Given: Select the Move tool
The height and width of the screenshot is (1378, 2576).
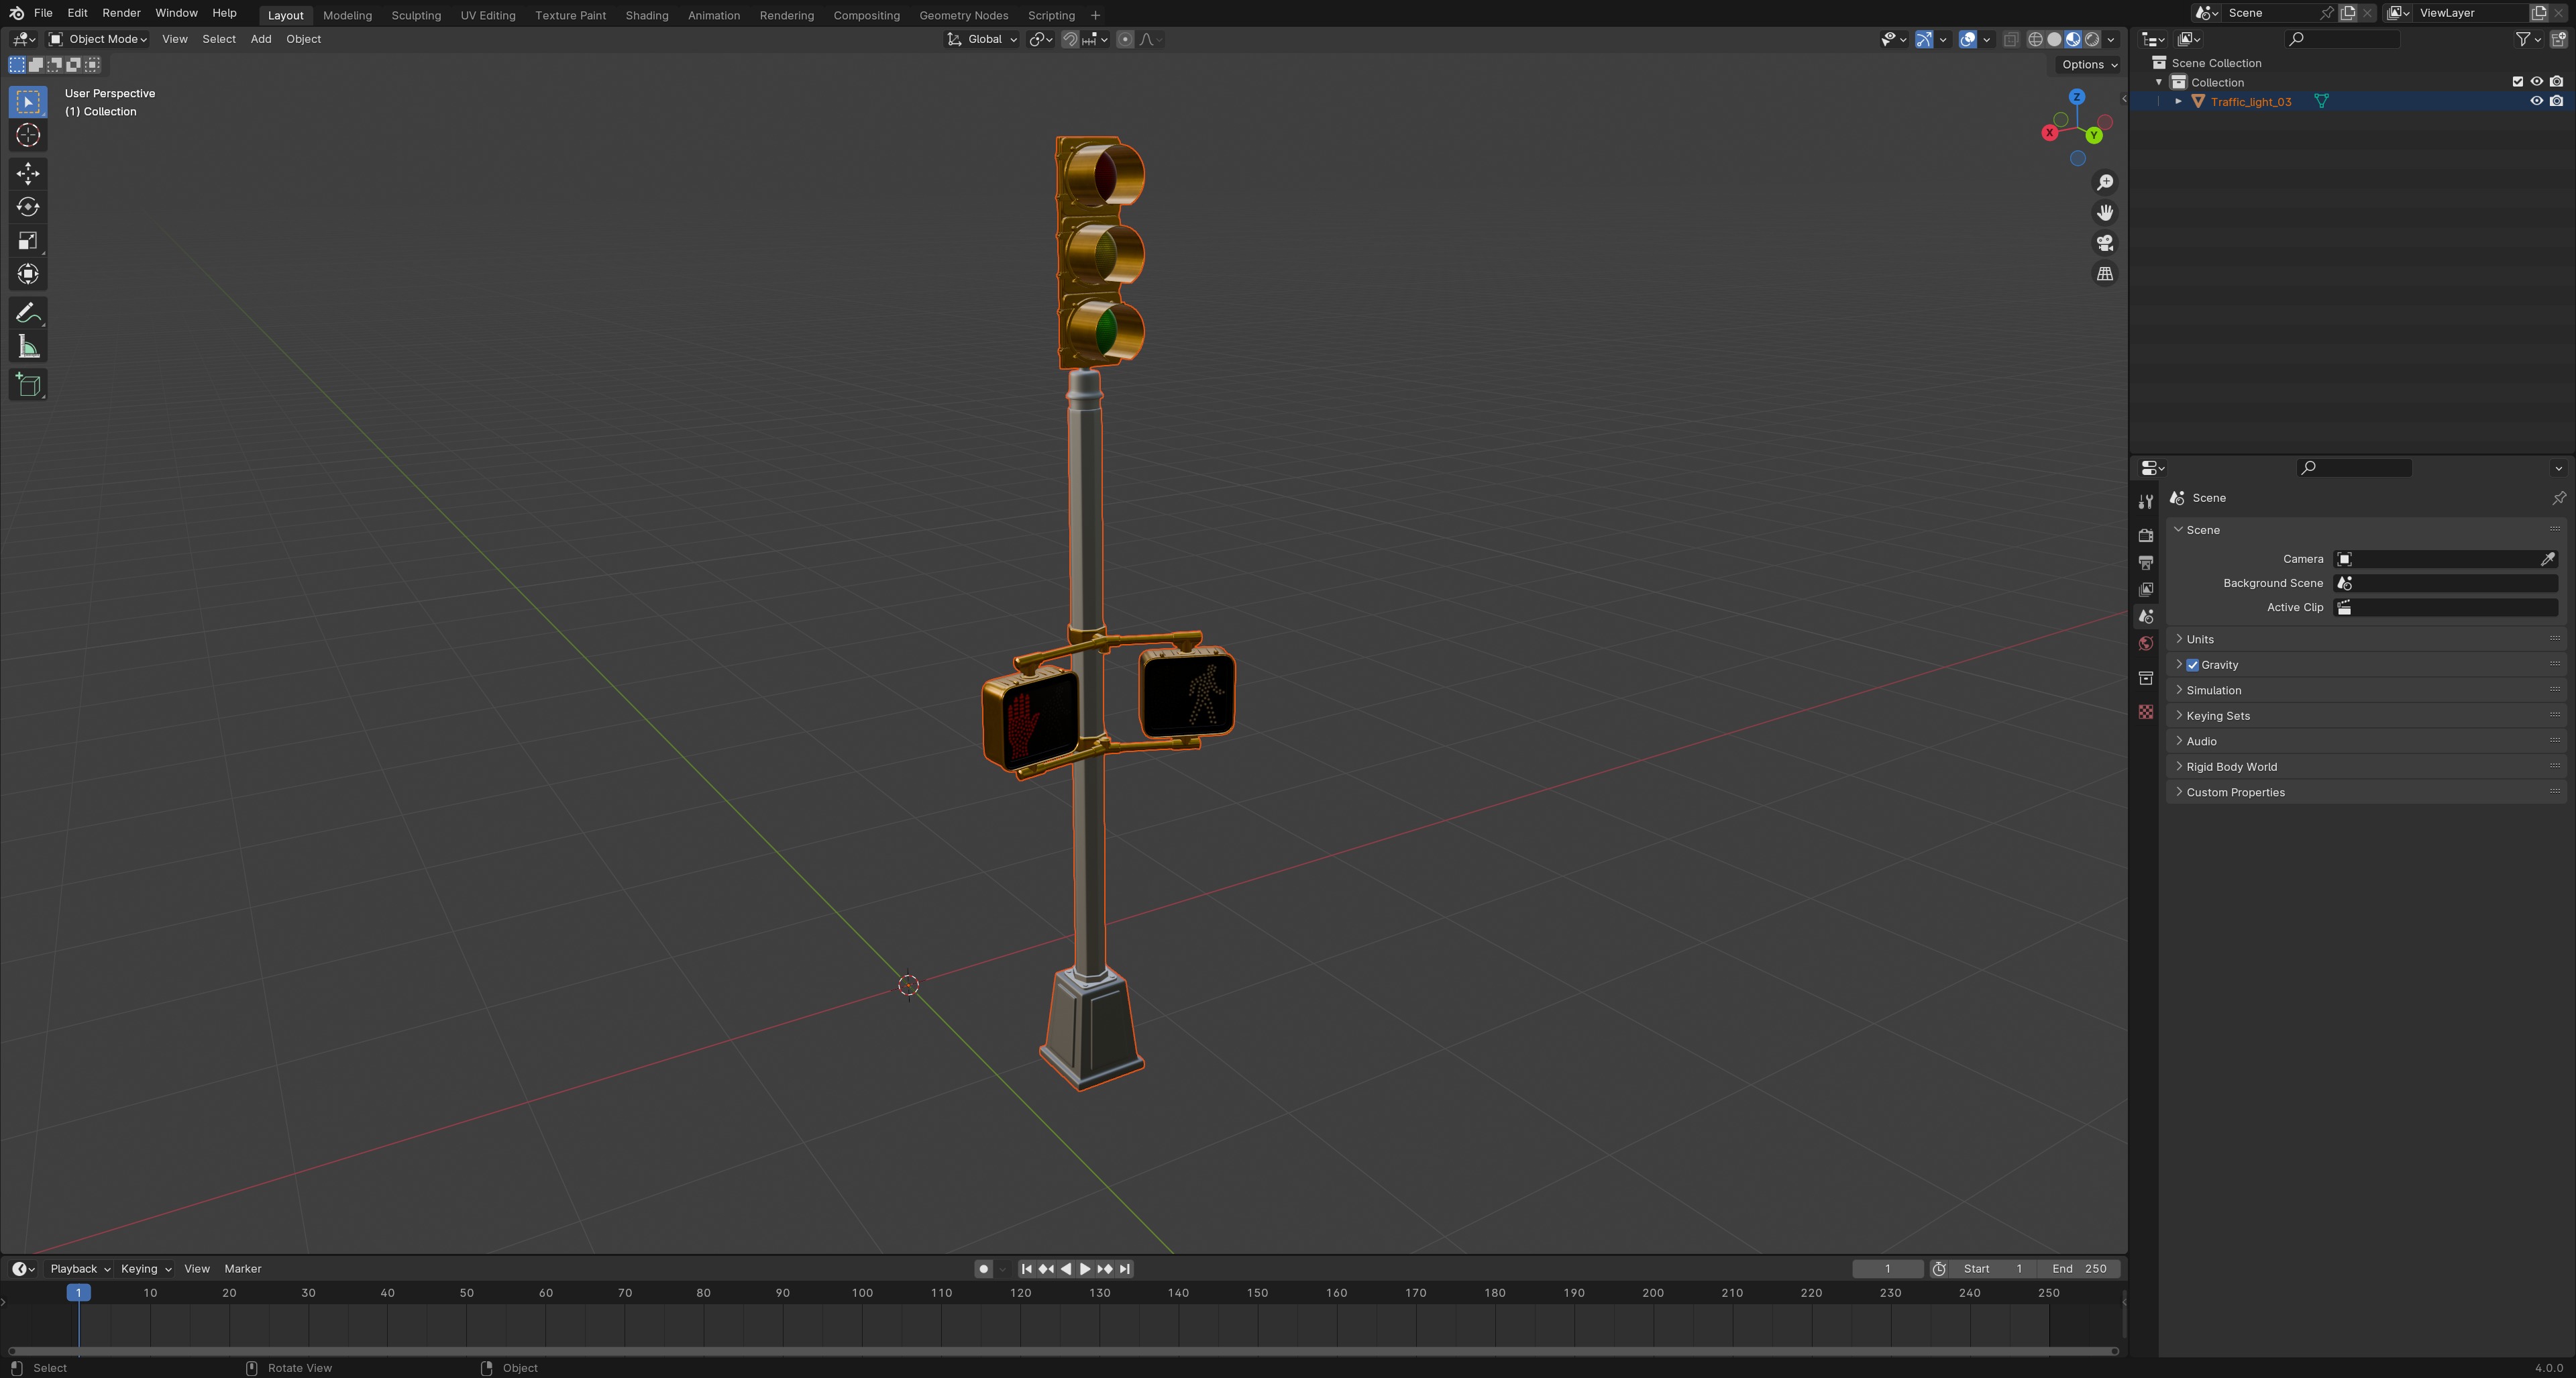Looking at the screenshot, I should point(28,173).
